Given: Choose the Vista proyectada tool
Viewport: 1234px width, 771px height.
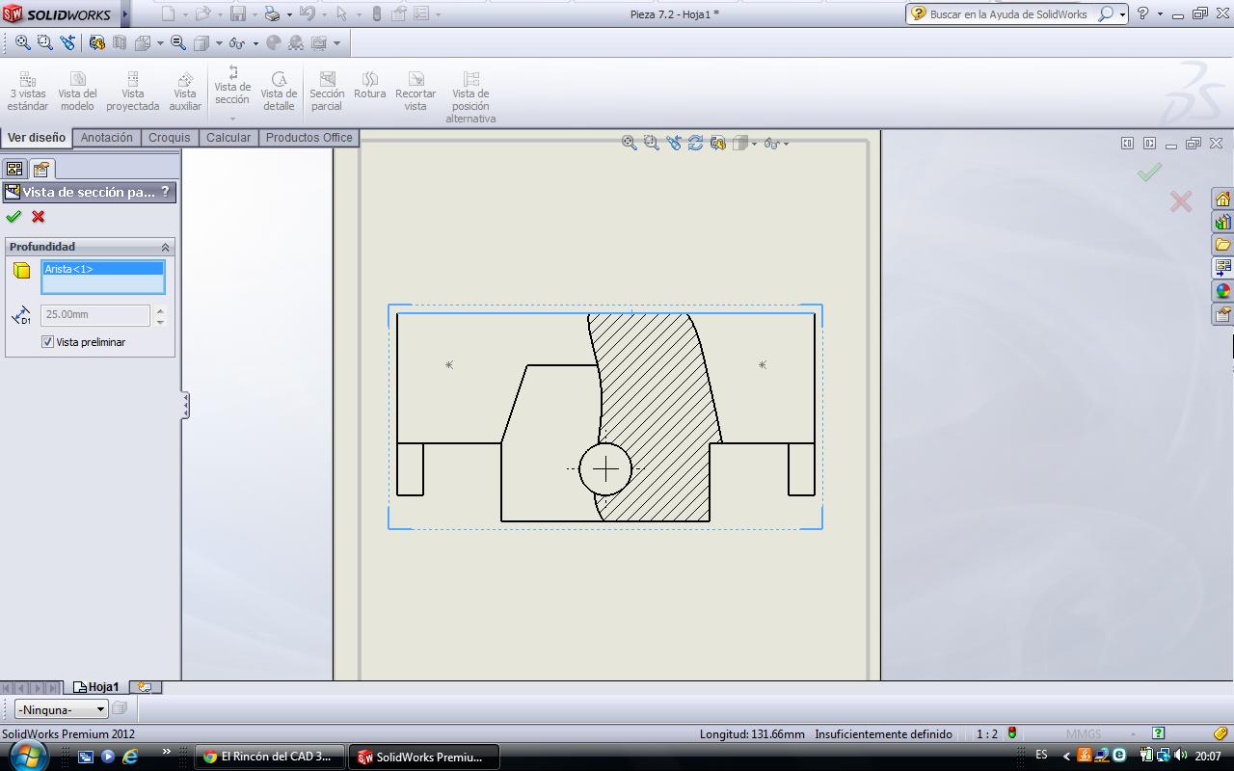Looking at the screenshot, I should click(132, 92).
